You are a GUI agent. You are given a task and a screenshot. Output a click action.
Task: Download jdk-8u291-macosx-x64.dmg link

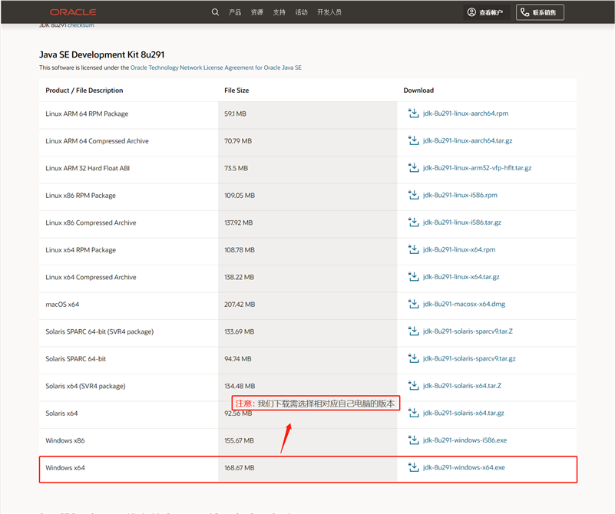click(x=464, y=304)
